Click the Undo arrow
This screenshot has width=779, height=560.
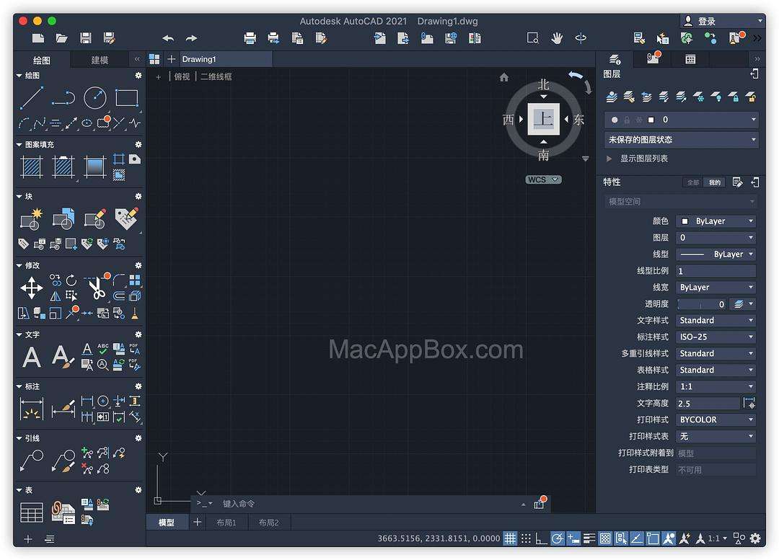[168, 38]
